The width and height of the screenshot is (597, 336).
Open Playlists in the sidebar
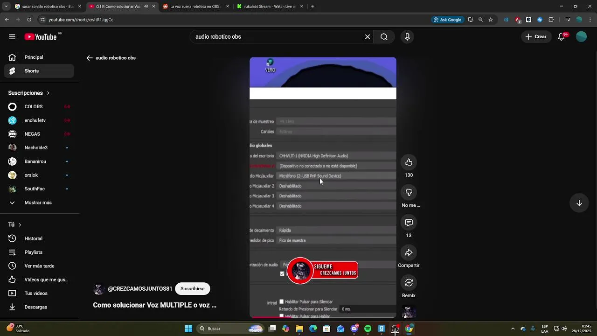(x=39, y=252)
